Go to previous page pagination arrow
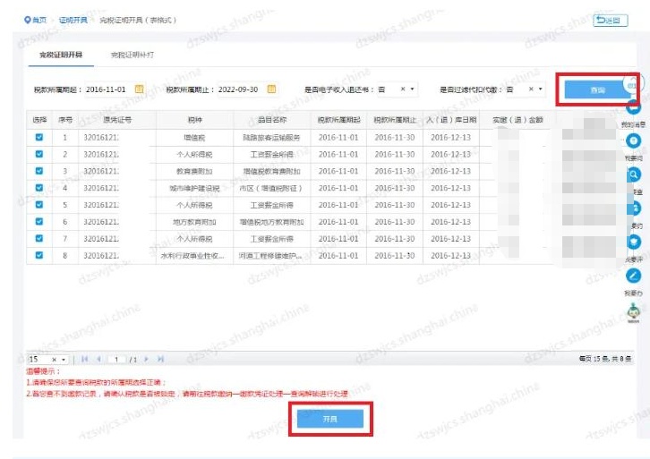 98,359
